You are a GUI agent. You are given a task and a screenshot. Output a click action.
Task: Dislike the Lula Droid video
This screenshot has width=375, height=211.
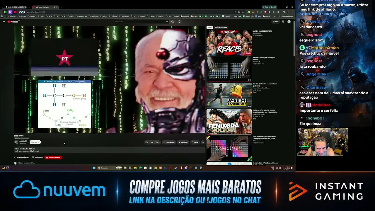pos(158,142)
